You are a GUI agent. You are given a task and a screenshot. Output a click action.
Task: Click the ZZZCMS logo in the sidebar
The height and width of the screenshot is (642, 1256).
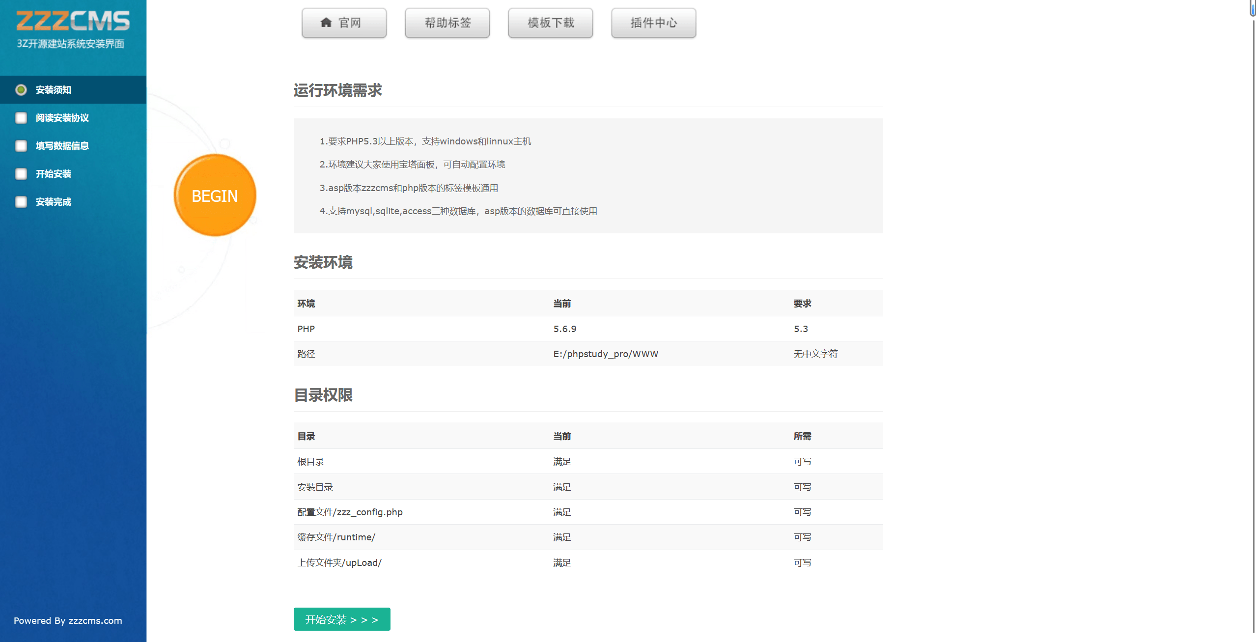tap(73, 21)
